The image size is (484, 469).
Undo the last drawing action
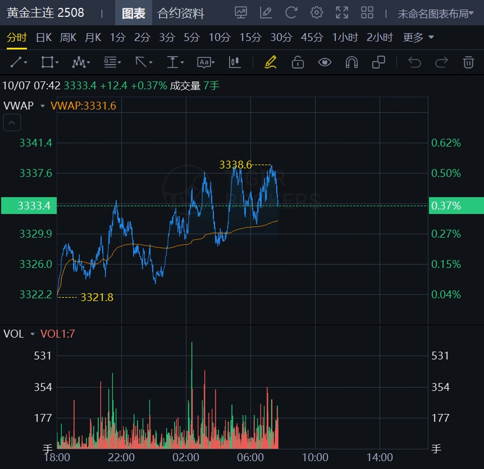(414, 62)
